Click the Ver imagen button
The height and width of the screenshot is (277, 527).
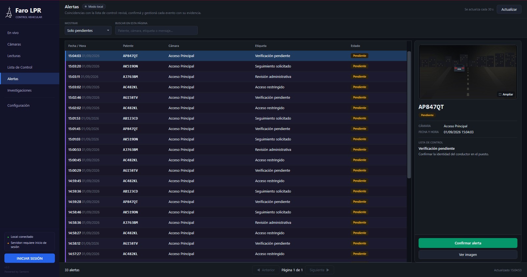click(468, 255)
